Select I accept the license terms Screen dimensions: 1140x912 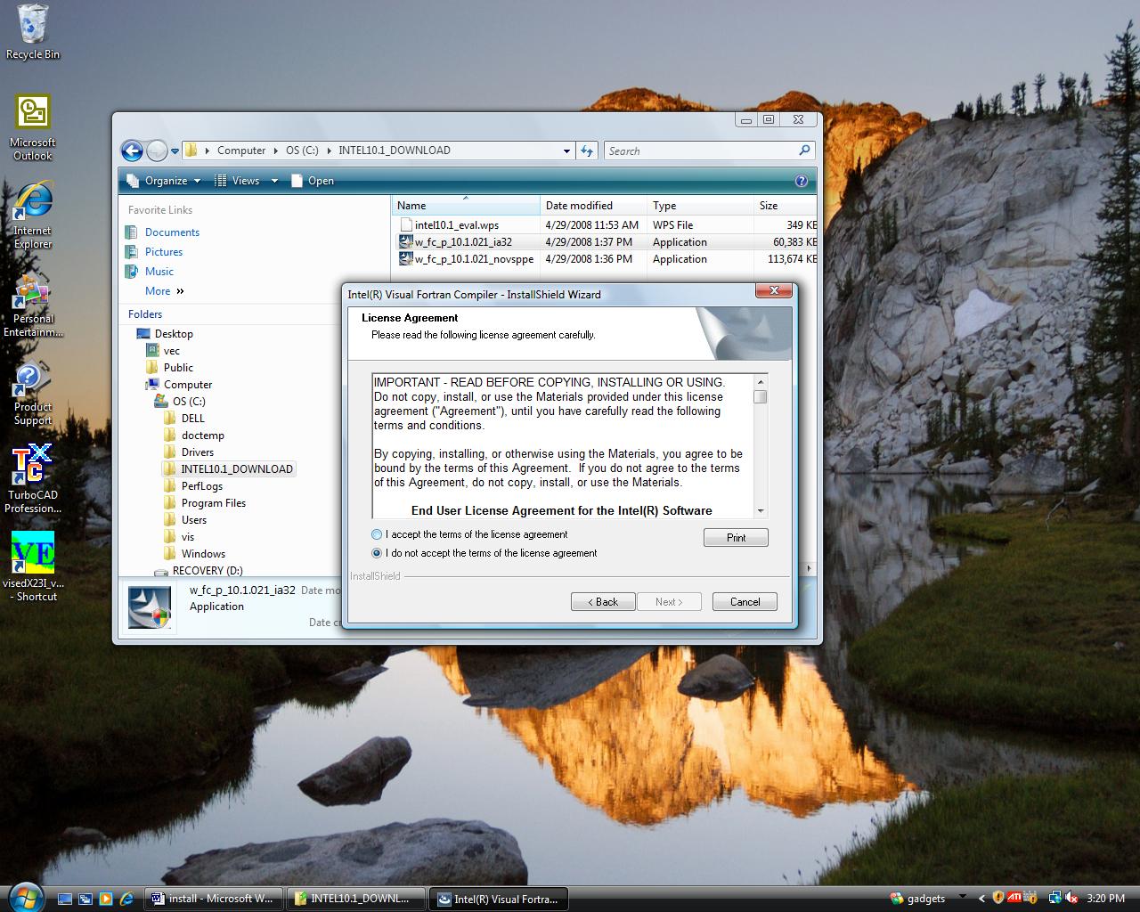tap(377, 534)
